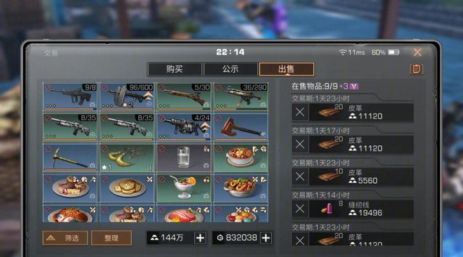Add currency with plus beside 832038
463x257 pixels.
266,238
